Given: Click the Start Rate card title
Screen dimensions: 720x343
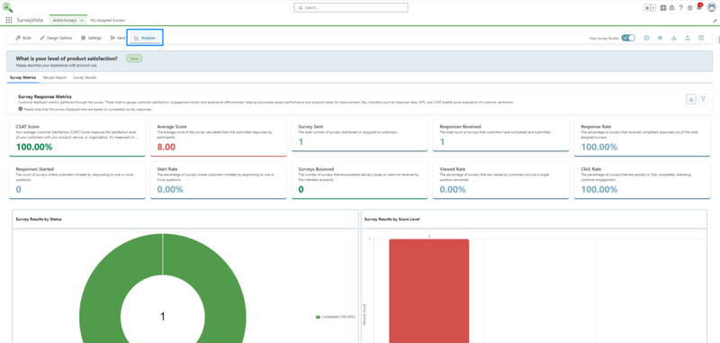Looking at the screenshot, I should [166, 169].
